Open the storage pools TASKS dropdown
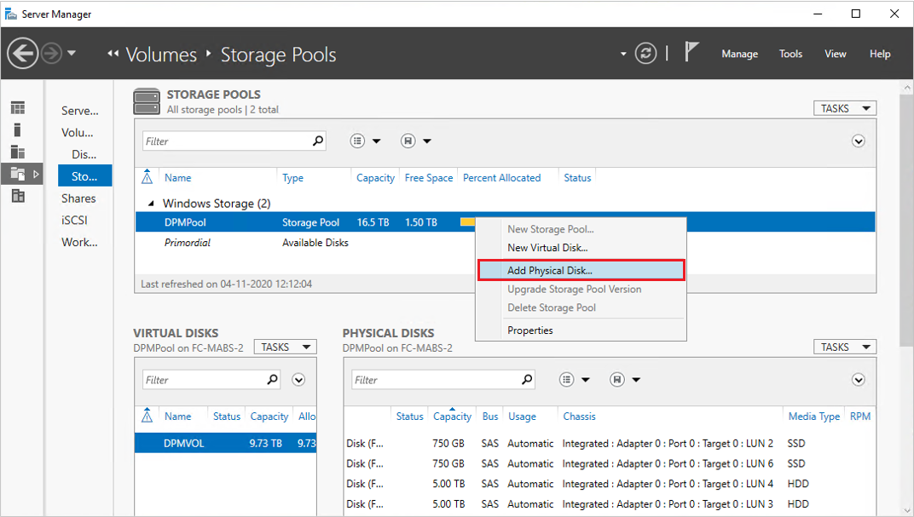914x517 pixels. pyautogui.click(x=844, y=108)
